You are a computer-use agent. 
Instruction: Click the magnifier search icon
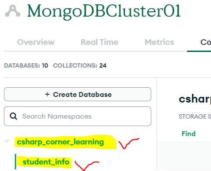pyautogui.click(x=14, y=116)
